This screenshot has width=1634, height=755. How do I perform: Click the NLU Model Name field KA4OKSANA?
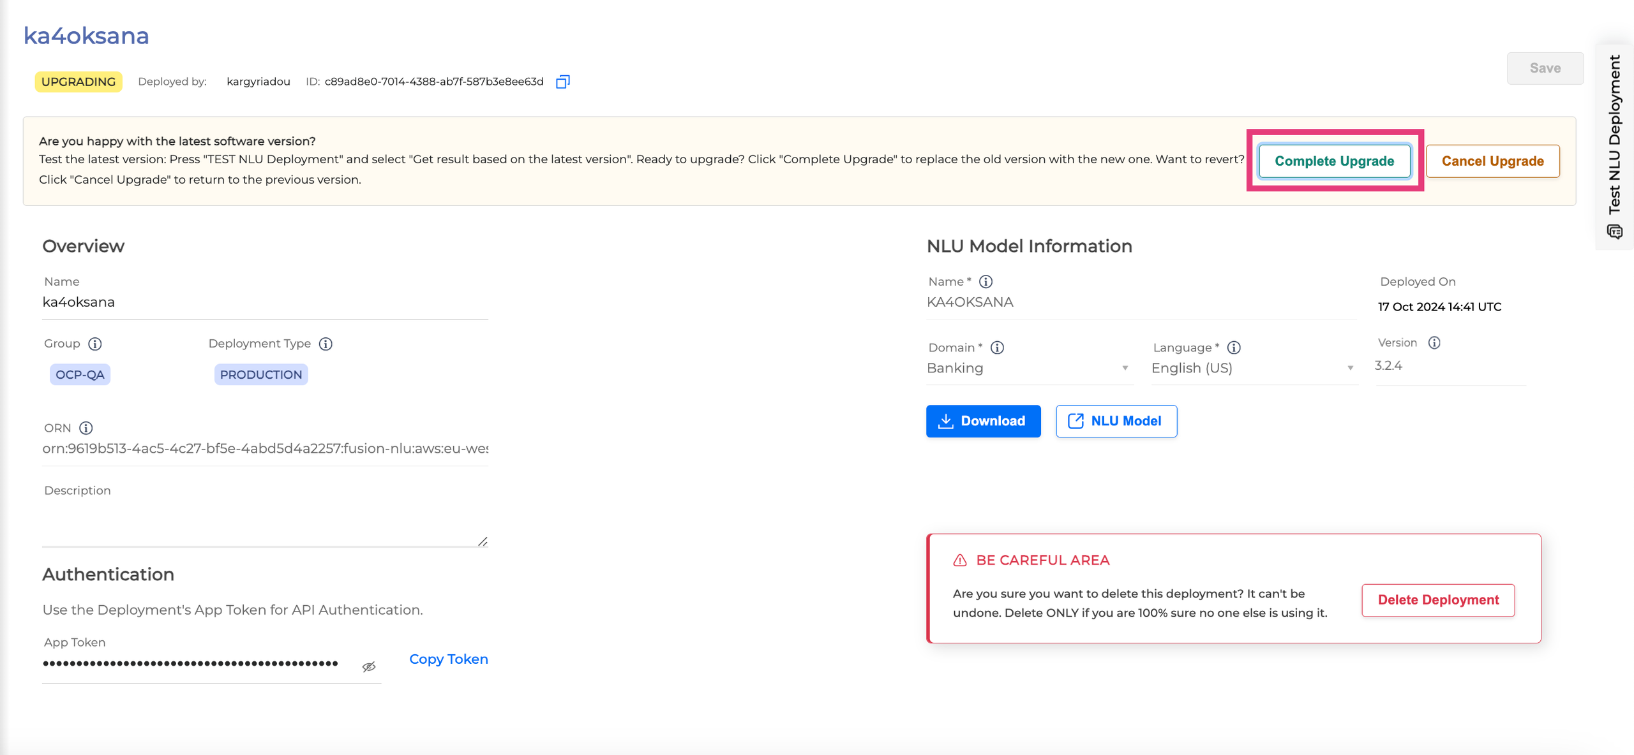[1141, 302]
